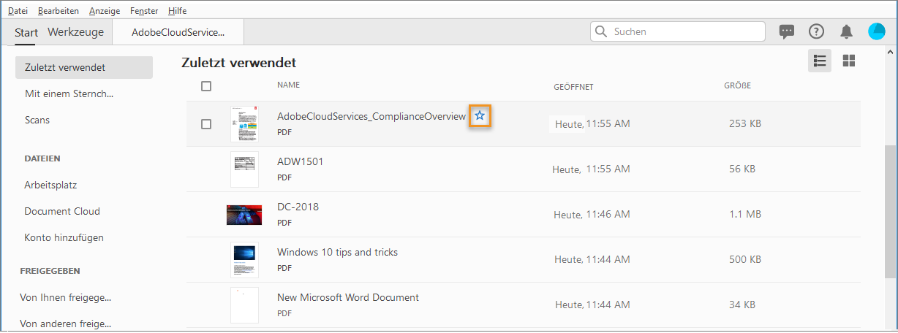Show notifications via the bell icon
This screenshot has height=333, width=898.
[846, 31]
